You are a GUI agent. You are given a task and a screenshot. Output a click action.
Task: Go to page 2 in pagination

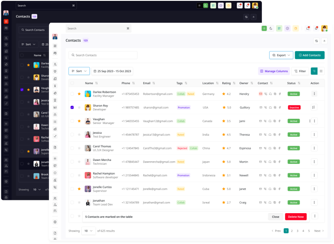click(292, 231)
